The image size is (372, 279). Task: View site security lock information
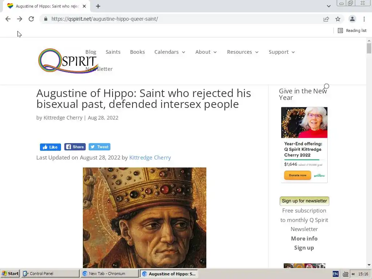(46, 19)
